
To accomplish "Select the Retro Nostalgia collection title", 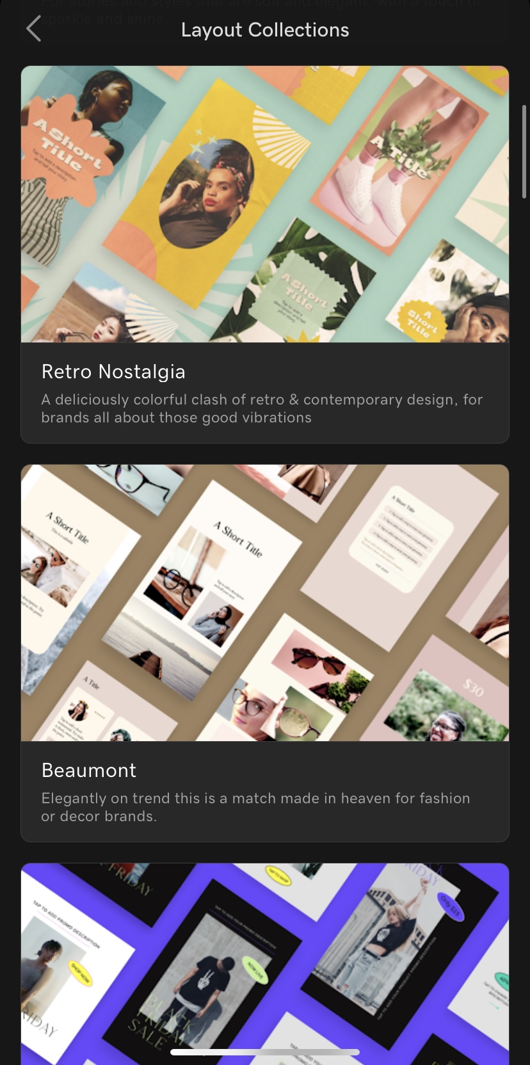I will [113, 372].
